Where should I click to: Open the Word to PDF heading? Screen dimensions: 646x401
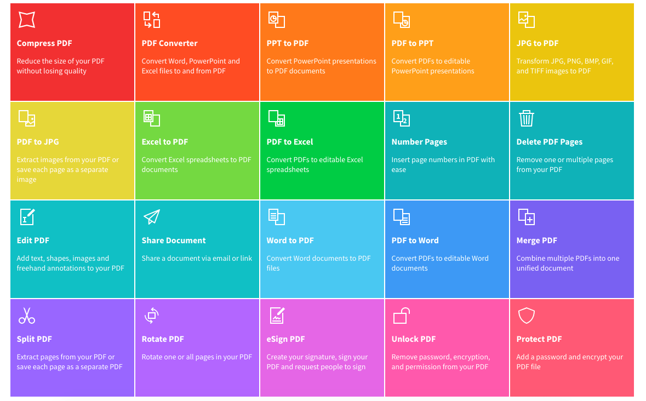[x=290, y=240]
